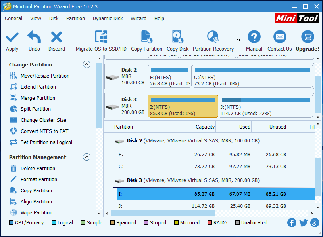The width and height of the screenshot is (323, 237).
Task: Select the I:(NTFS) partition block
Action: click(183, 106)
